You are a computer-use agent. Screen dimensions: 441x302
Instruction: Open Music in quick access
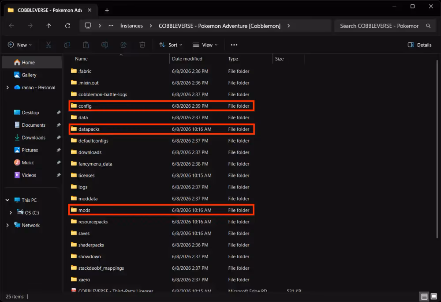pyautogui.click(x=31, y=162)
